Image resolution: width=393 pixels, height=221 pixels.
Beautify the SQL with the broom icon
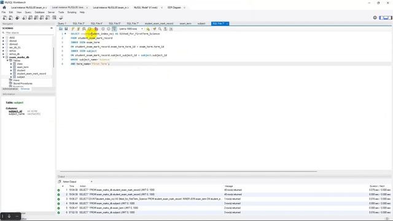[154, 29]
